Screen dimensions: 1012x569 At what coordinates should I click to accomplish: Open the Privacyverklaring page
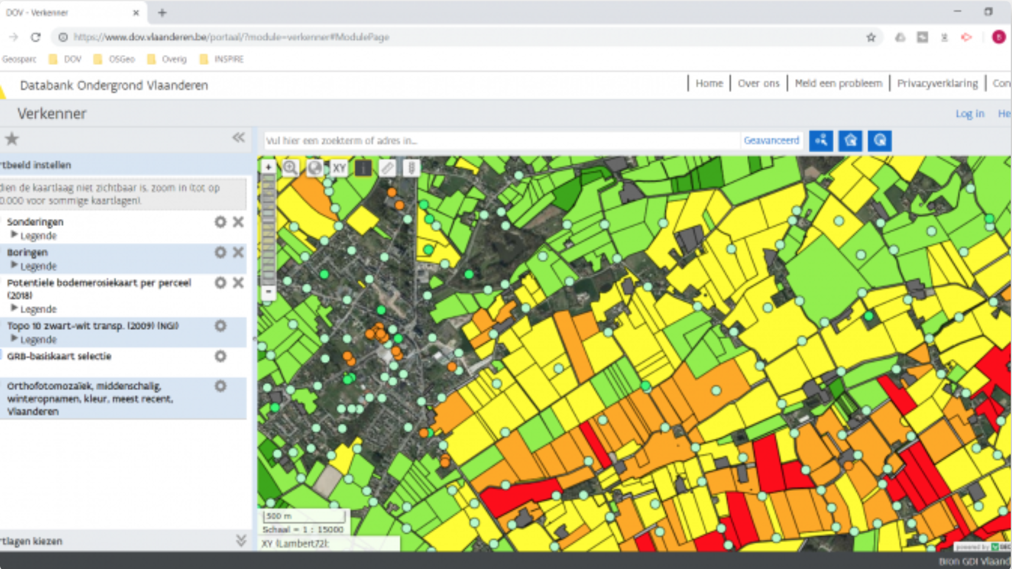click(938, 83)
